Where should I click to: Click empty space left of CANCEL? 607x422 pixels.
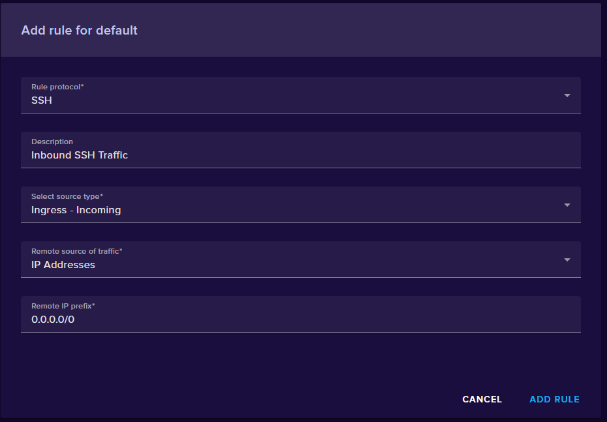[x=261, y=399]
